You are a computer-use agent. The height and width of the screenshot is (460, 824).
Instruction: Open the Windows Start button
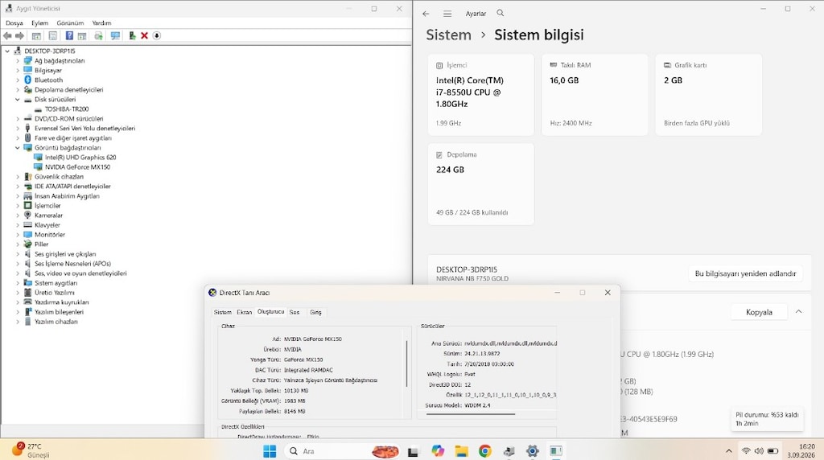pos(270,450)
